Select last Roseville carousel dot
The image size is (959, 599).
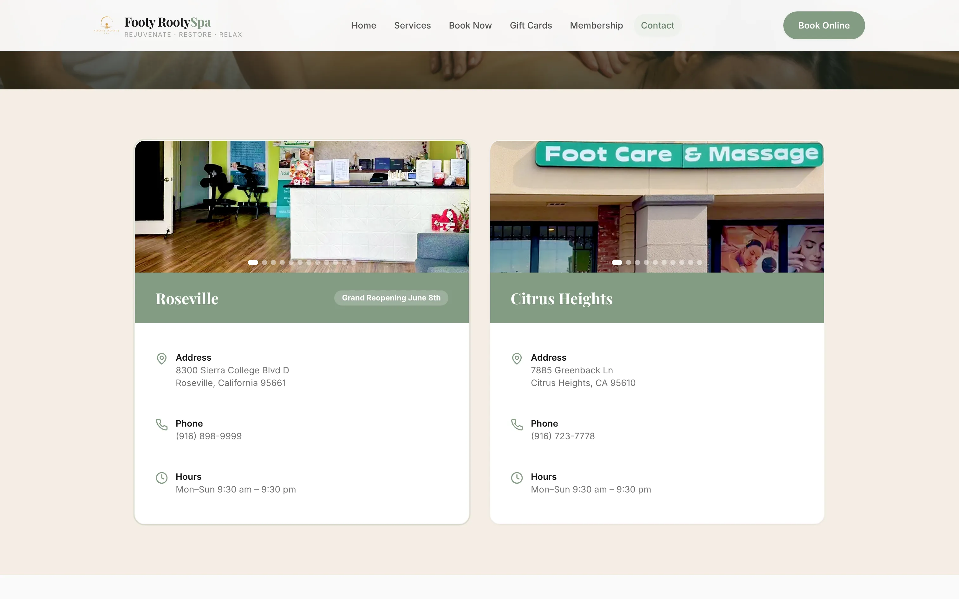pyautogui.click(x=353, y=262)
